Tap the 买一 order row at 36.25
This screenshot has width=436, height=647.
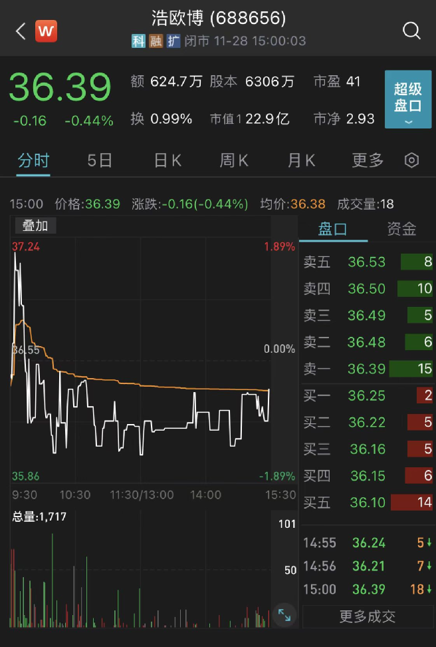coord(368,396)
